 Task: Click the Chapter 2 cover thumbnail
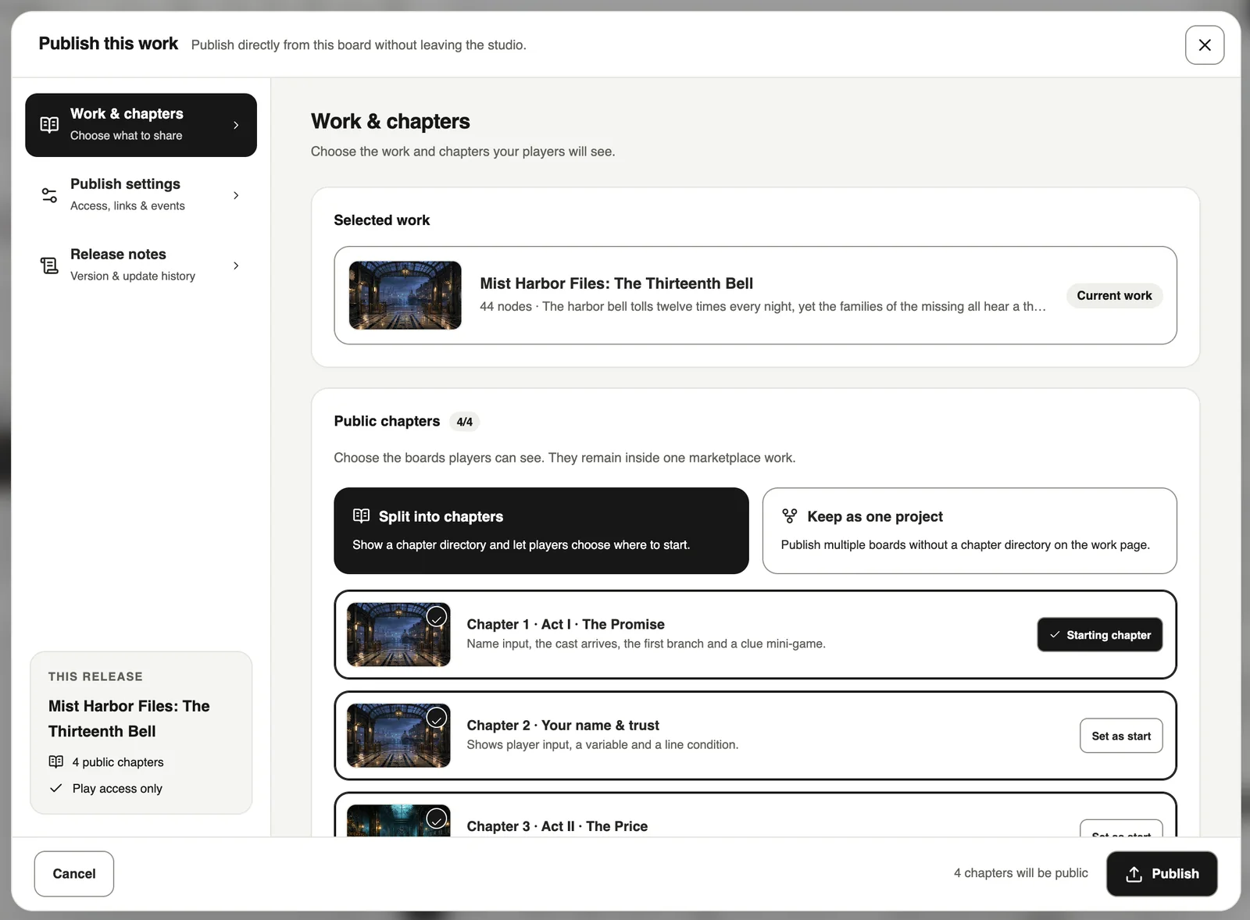click(398, 736)
